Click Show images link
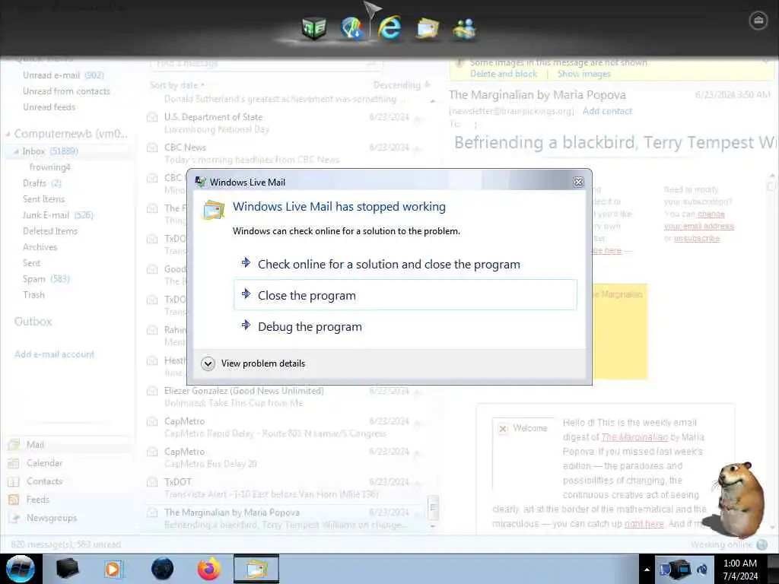Viewport: 779px width, 584px height. [x=583, y=74]
